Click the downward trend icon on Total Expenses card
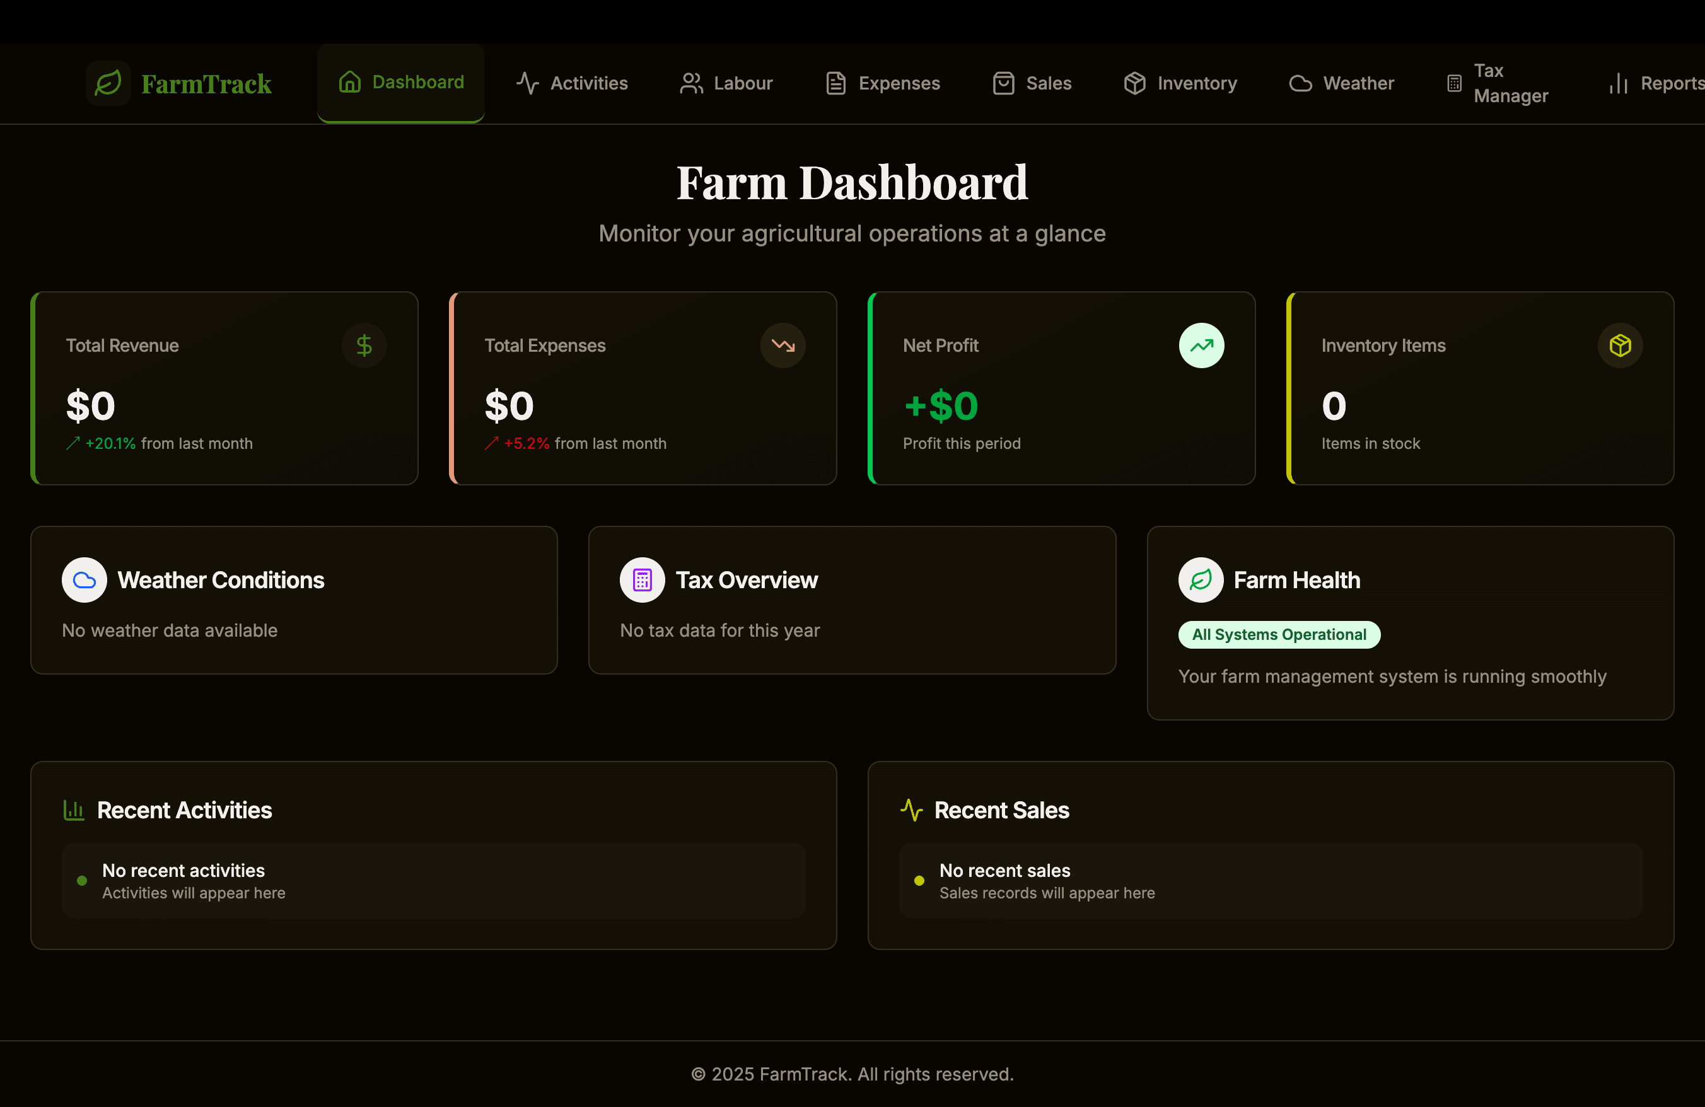The height and width of the screenshot is (1107, 1705). (783, 345)
